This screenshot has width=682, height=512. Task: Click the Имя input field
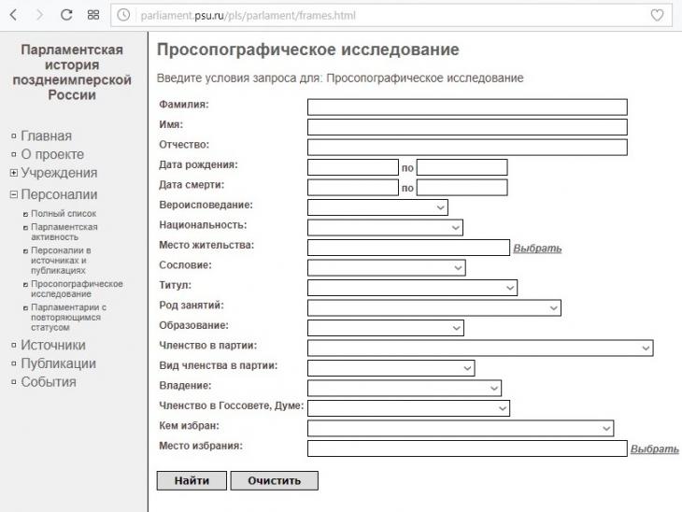click(467, 127)
